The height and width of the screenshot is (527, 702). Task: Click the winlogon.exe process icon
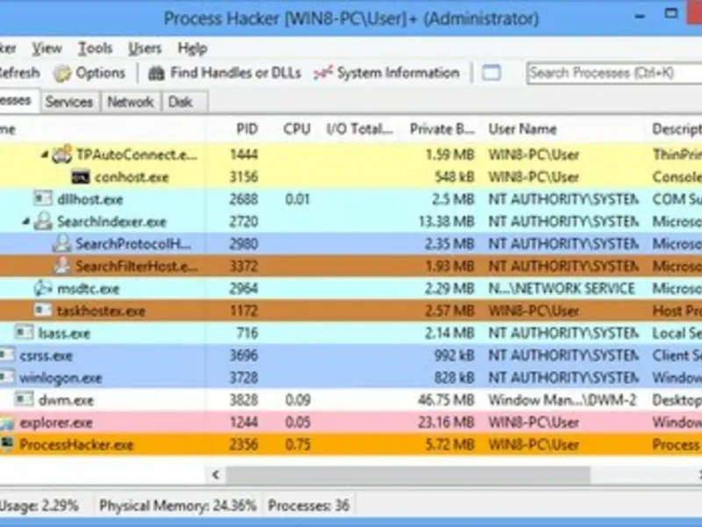click(6, 378)
